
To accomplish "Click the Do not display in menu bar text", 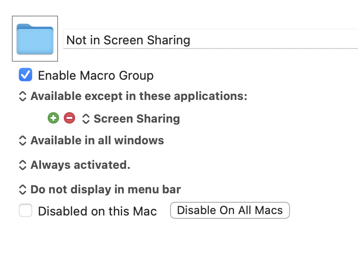I will pos(106,190).
